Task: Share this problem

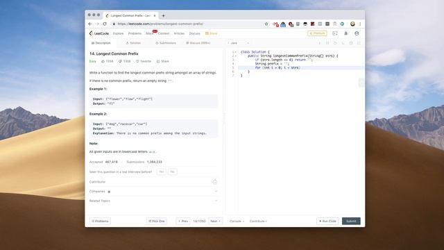Action: (163, 61)
